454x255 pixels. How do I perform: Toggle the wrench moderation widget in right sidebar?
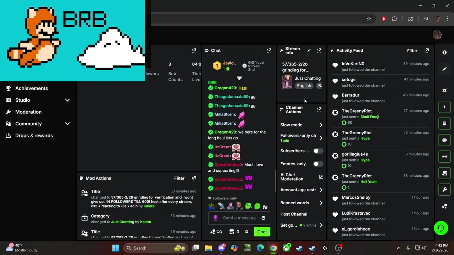(444, 189)
